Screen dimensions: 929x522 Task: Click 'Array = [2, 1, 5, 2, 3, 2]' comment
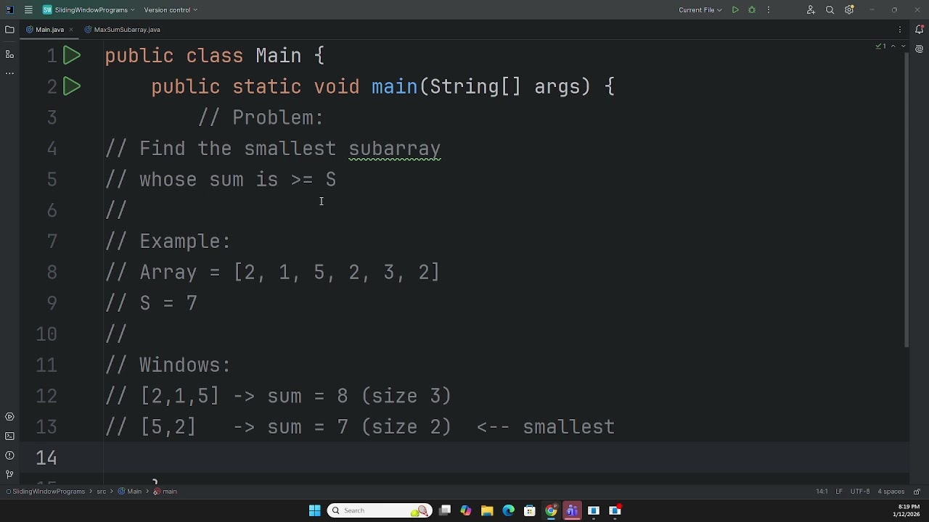point(290,273)
